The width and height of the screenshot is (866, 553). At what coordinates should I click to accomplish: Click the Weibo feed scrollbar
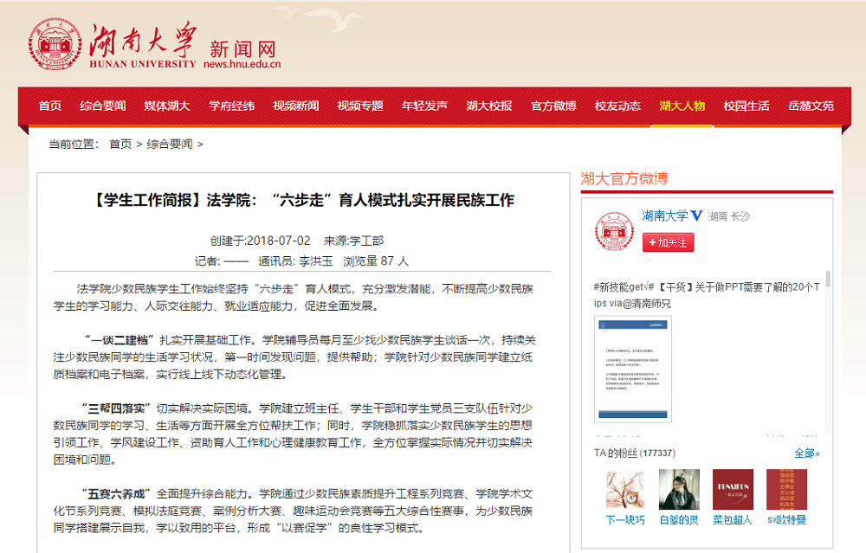coord(828,279)
